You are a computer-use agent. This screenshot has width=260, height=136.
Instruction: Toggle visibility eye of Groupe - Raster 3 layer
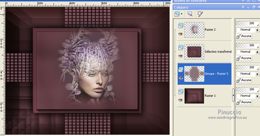(180, 78)
